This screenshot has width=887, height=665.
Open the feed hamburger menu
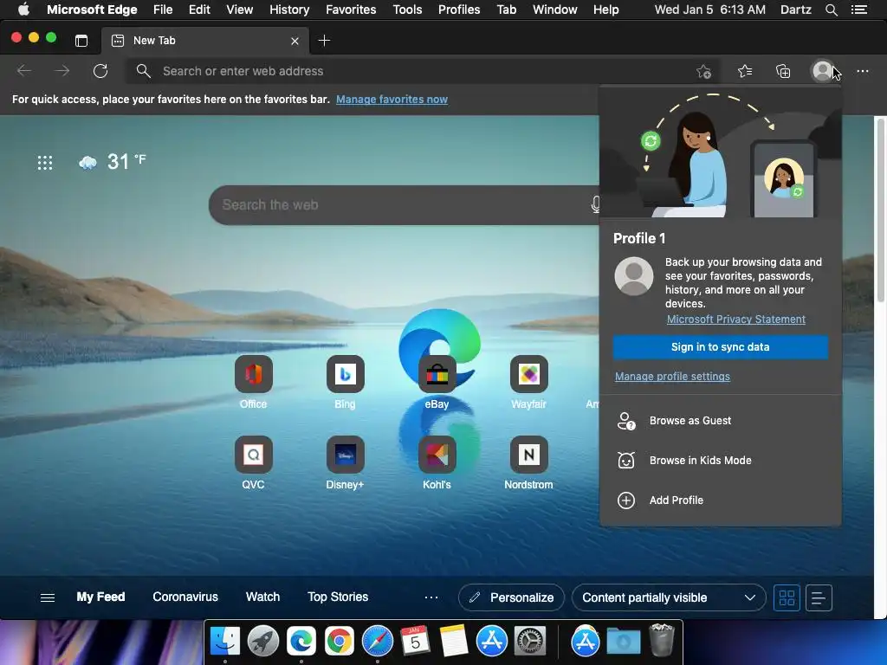pos(48,597)
